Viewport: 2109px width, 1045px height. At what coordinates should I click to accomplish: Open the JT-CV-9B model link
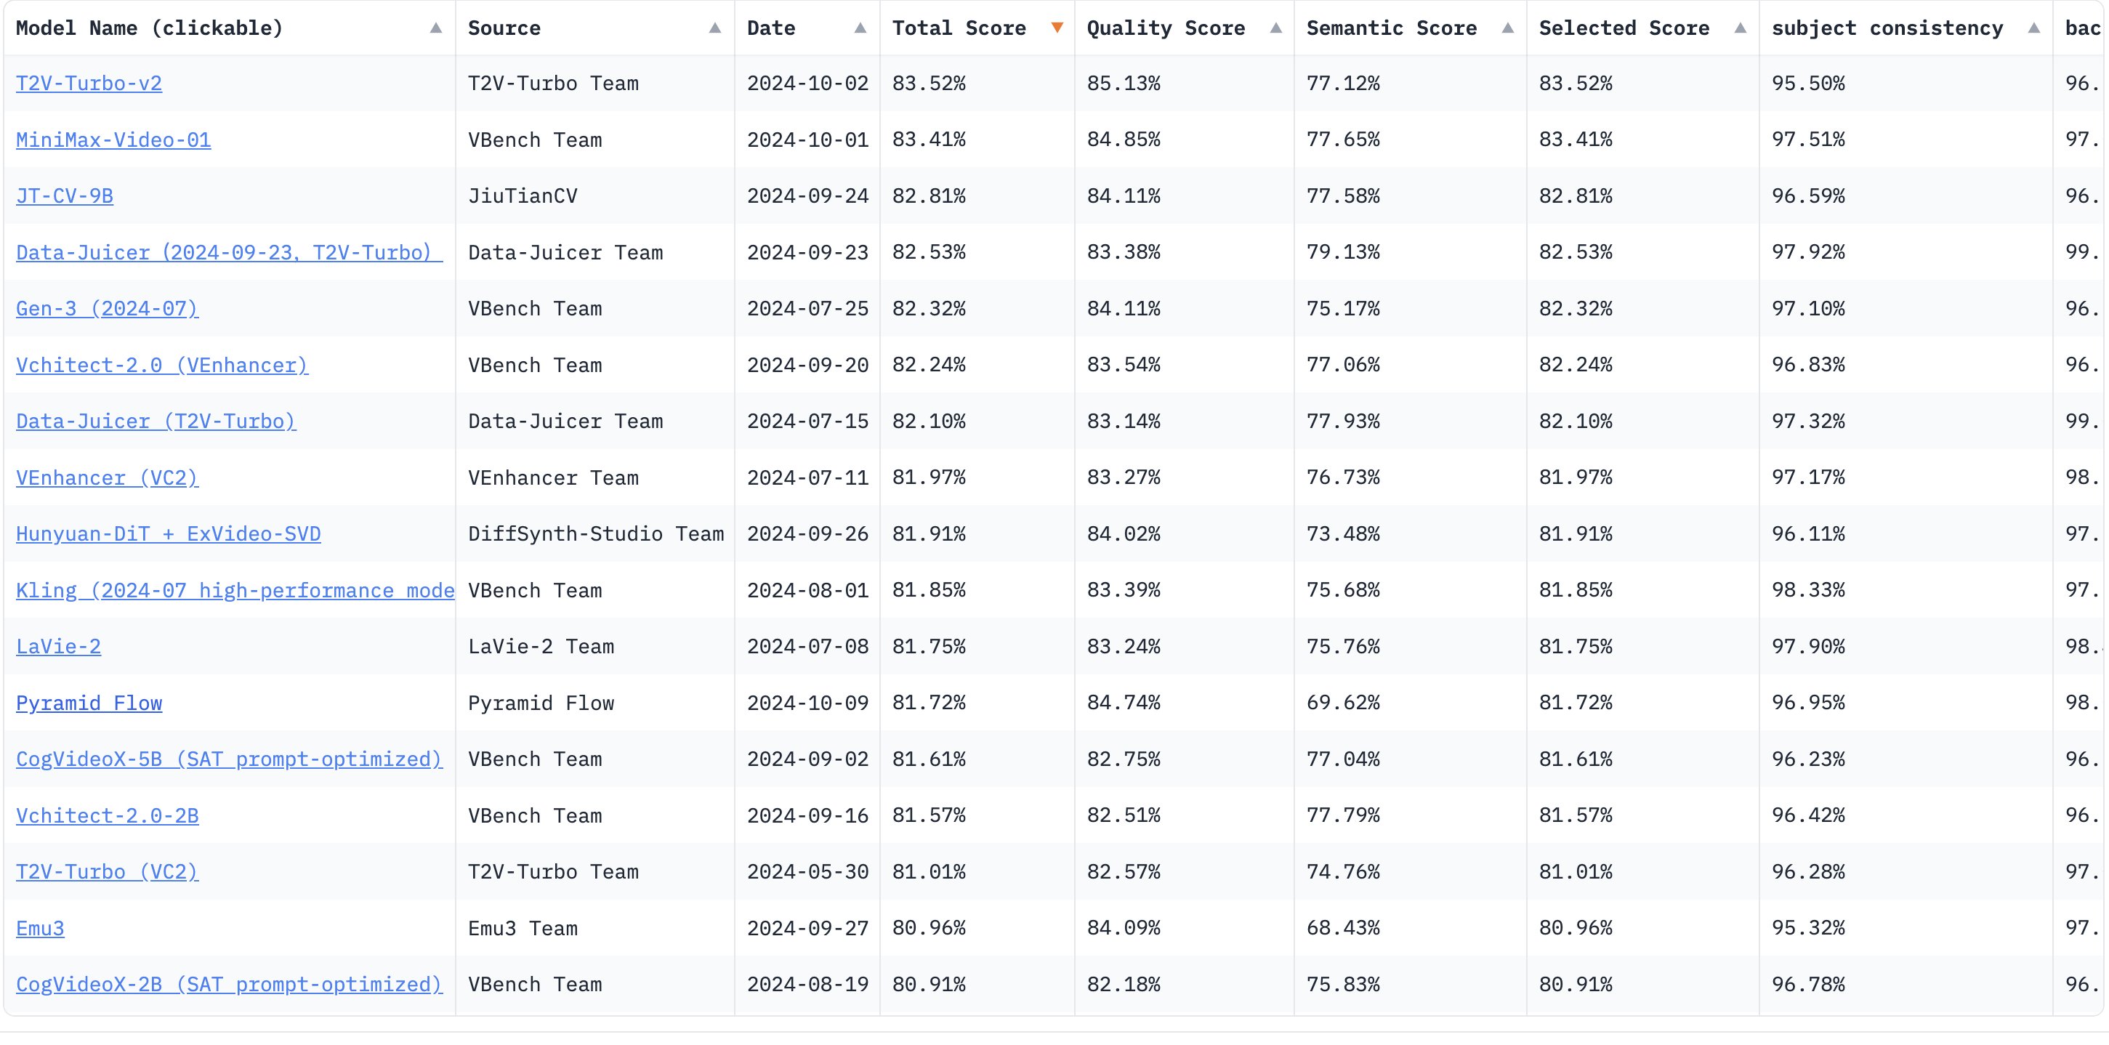[65, 195]
